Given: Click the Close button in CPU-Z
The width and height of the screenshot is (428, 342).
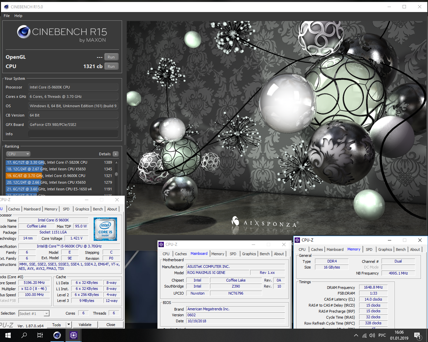Looking at the screenshot, I should pyautogui.click(x=111, y=325).
